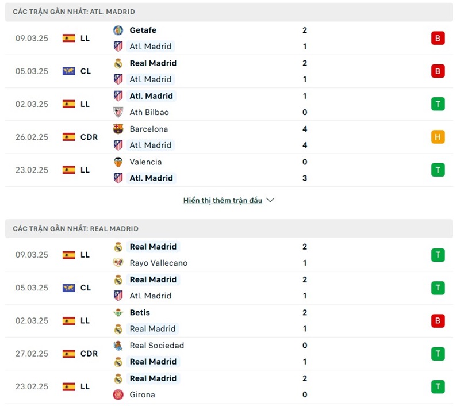The image size is (460, 406).
Task: Click the Girona club crest icon
Action: point(118,394)
